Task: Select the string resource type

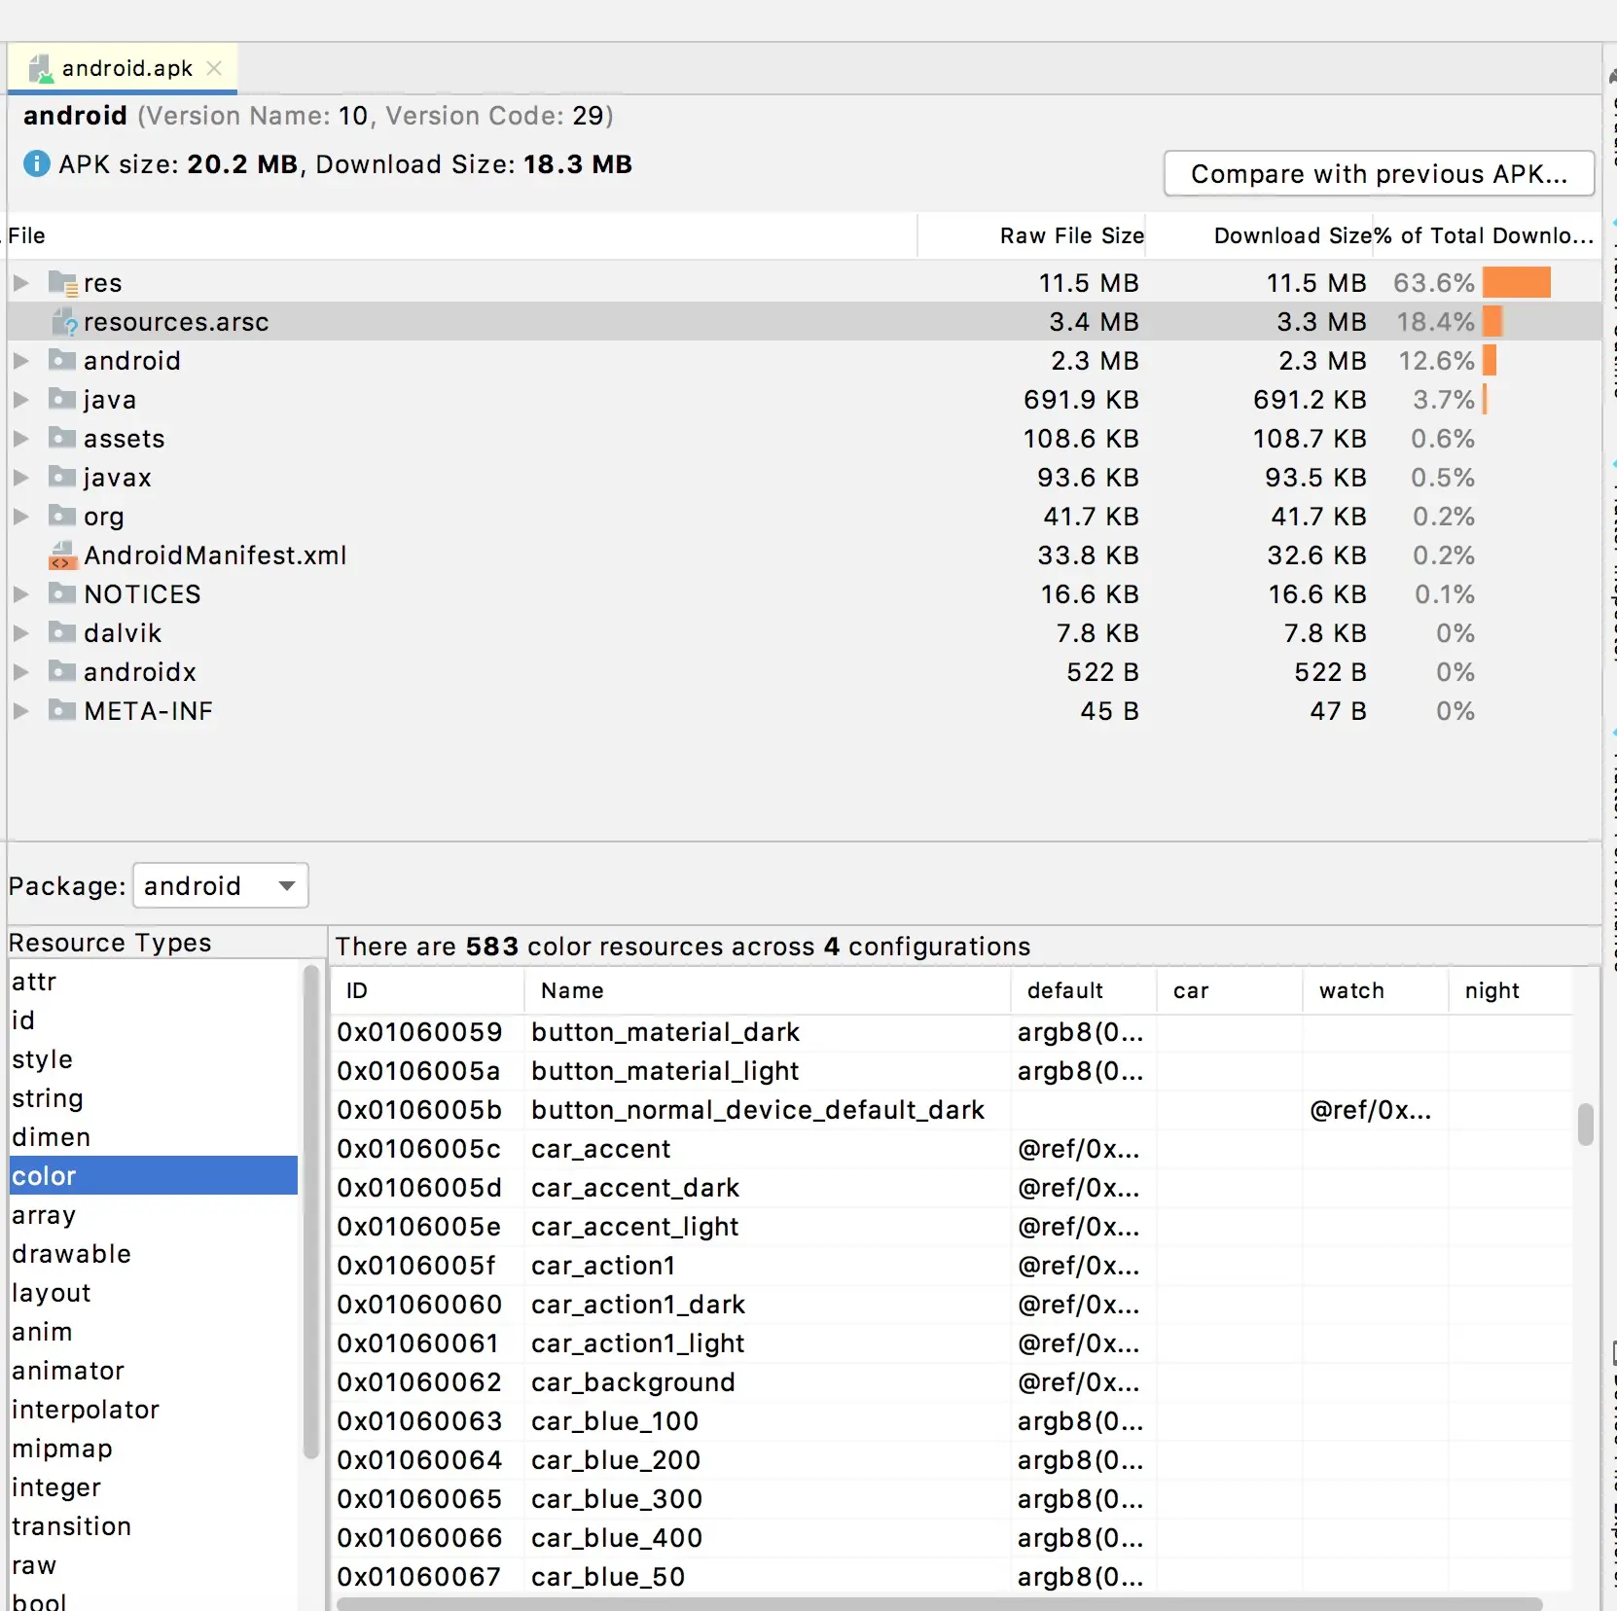Action: [x=48, y=1098]
